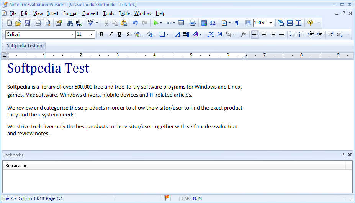Open the Convert menu
Image resolution: width=355 pixels, height=203 pixels.
click(90, 13)
